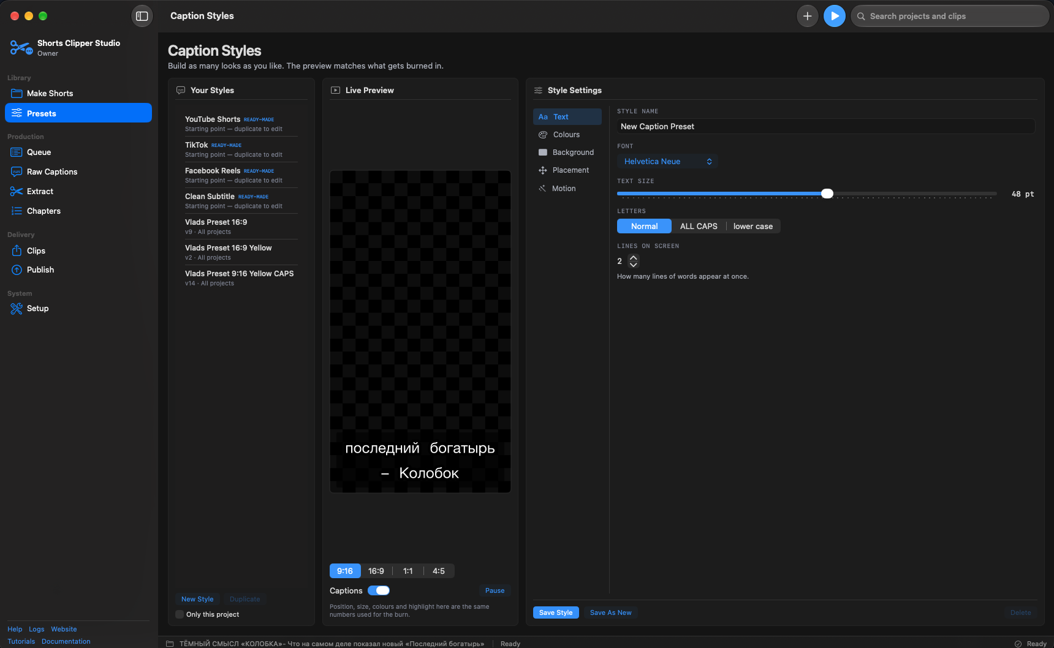Switch to the Background settings tab
The image size is (1054, 648).
point(567,153)
